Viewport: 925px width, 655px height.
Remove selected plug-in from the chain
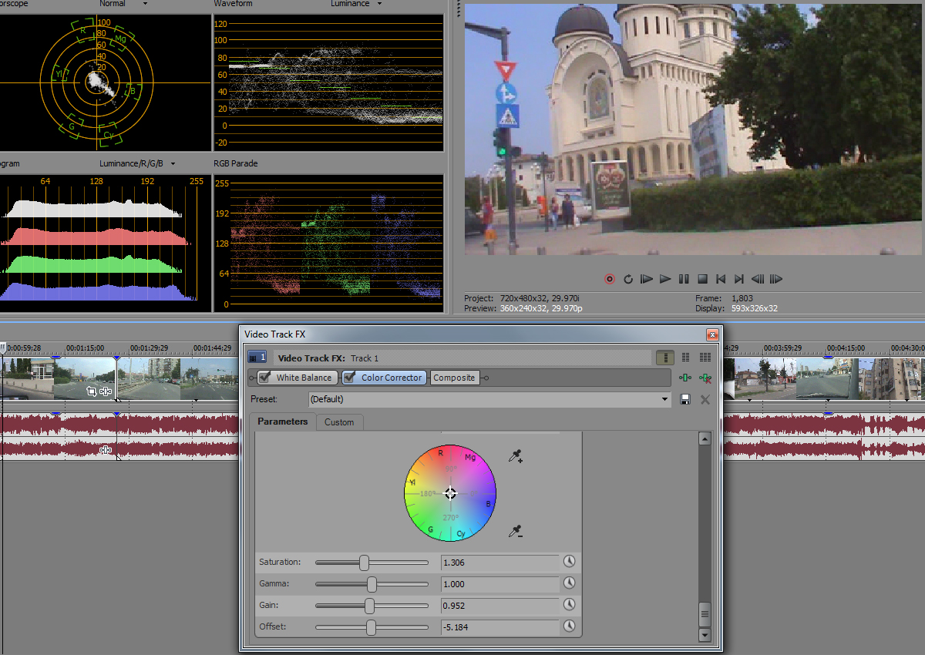704,378
